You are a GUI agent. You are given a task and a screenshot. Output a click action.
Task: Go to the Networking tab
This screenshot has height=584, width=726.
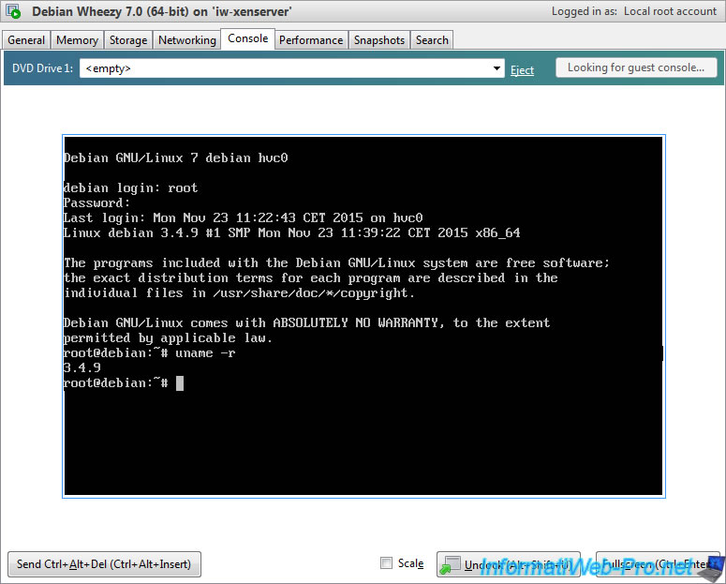pyautogui.click(x=187, y=40)
